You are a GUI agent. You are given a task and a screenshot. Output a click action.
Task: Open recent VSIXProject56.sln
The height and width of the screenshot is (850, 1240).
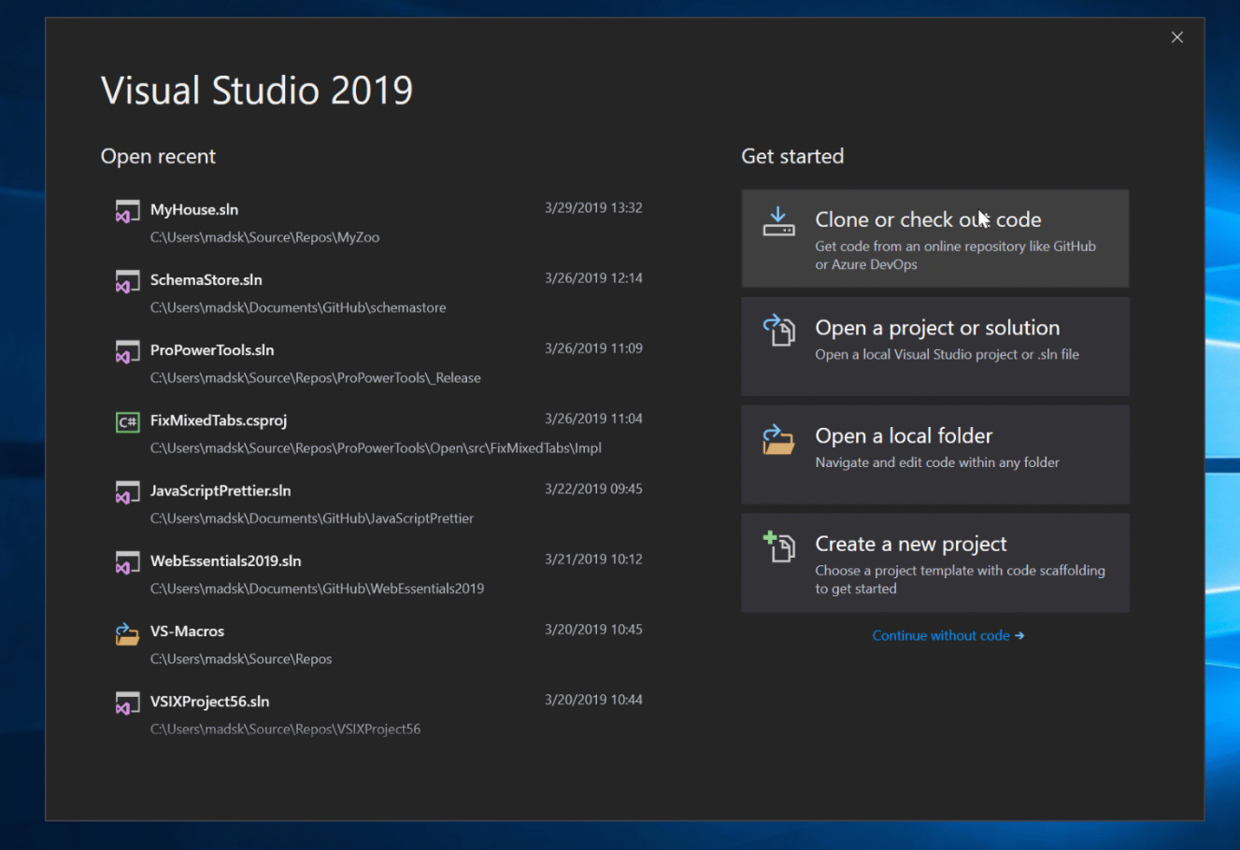click(210, 701)
